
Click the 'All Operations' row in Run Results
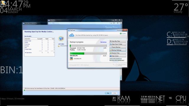(x=40, y=53)
